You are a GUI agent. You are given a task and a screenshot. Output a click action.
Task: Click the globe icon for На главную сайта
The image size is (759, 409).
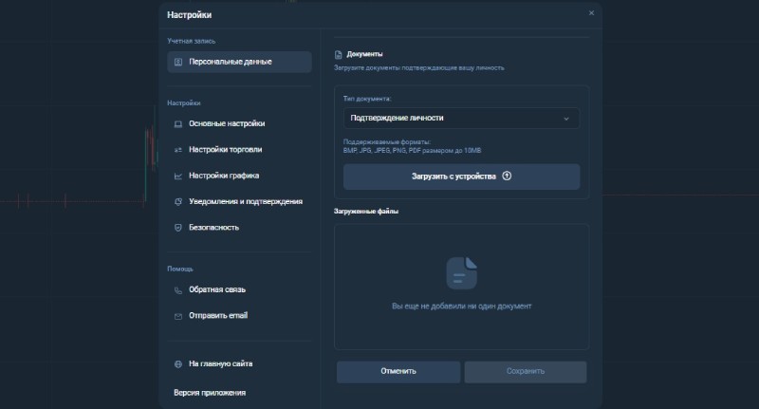pos(178,363)
